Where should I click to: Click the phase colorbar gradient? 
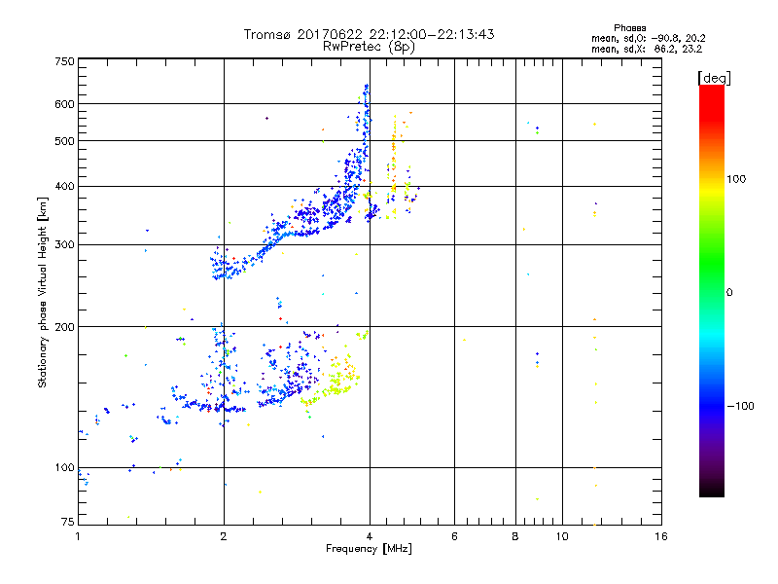tap(712, 291)
